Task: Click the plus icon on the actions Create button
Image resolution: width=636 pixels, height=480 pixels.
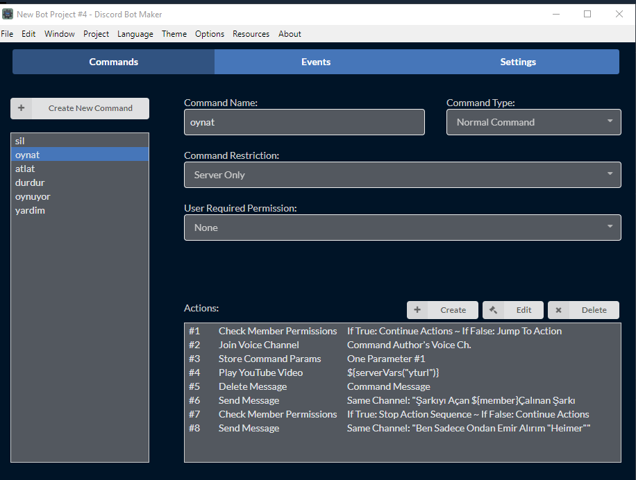Action: click(417, 310)
